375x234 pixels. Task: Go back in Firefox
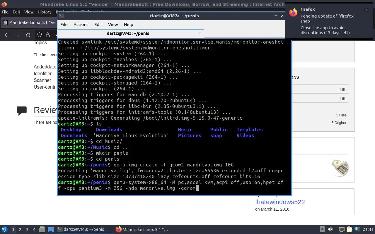pyautogui.click(x=7, y=35)
